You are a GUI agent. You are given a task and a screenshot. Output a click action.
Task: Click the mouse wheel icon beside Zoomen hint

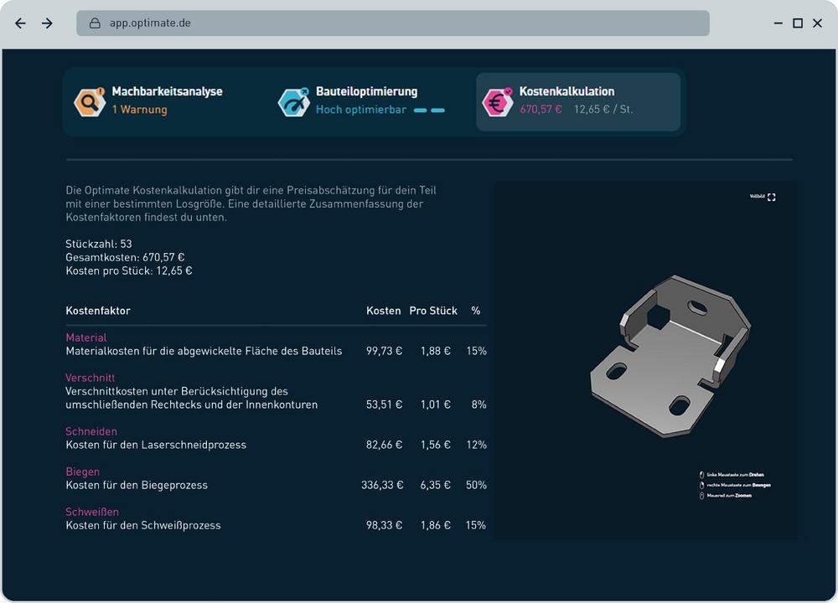click(701, 496)
